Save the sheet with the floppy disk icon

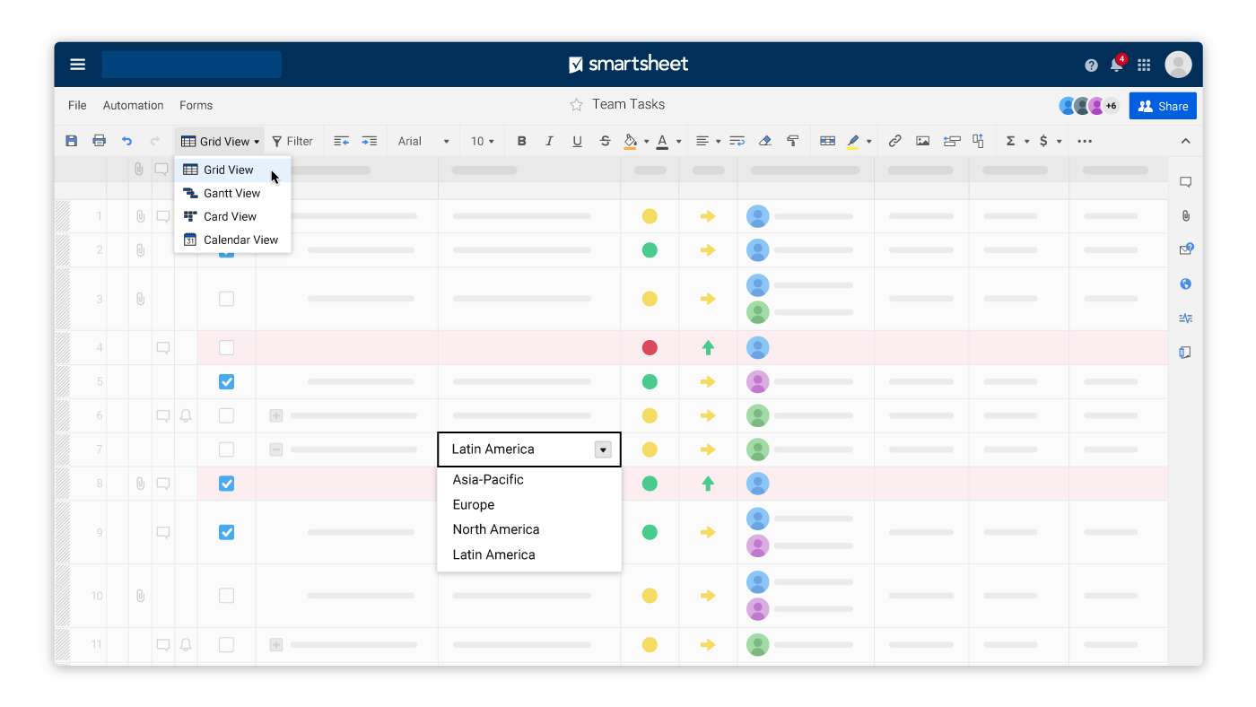(x=72, y=141)
